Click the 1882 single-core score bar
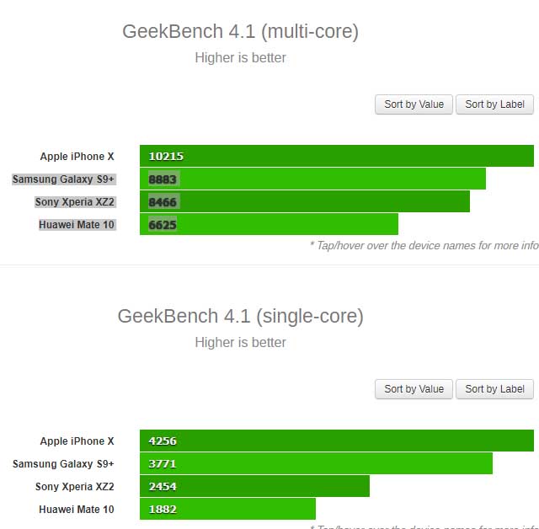The height and width of the screenshot is (529, 539). pos(227,509)
